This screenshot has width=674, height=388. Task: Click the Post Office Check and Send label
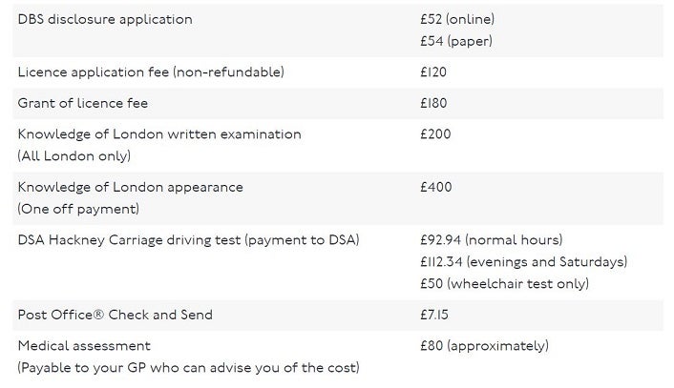coord(116,315)
